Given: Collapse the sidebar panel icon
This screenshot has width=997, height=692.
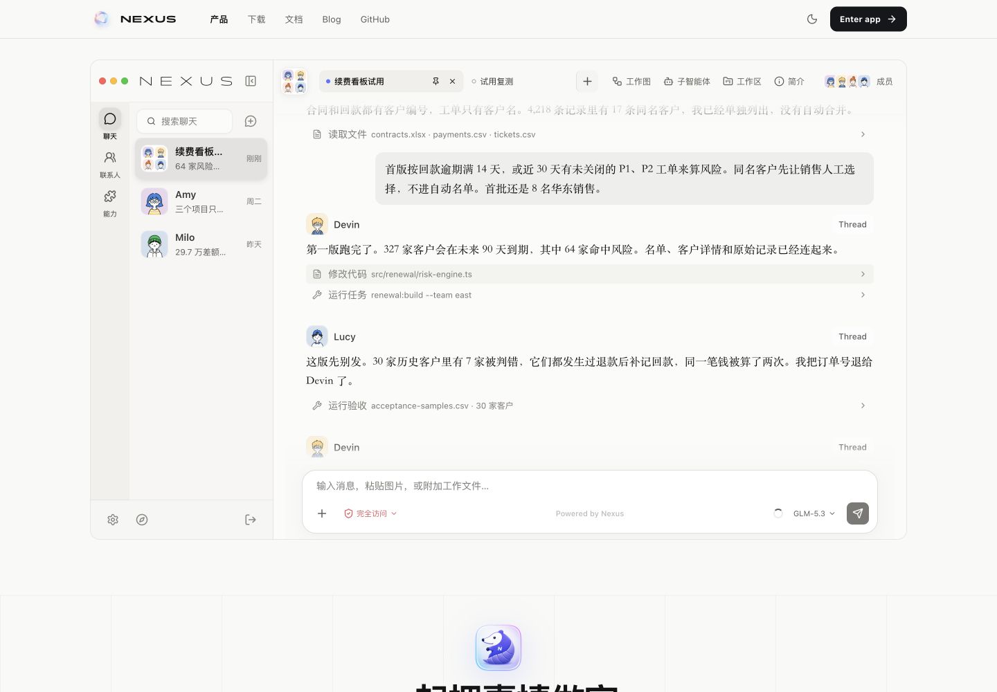Looking at the screenshot, I should click(251, 81).
